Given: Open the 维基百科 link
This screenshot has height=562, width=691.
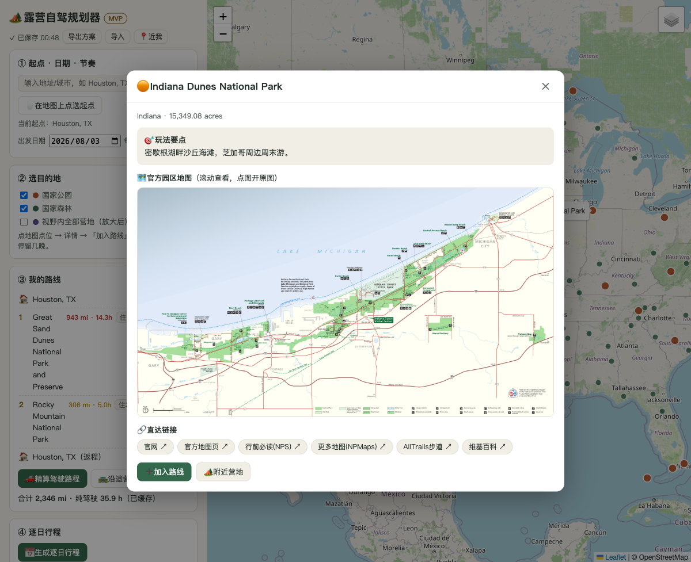Looking at the screenshot, I should [487, 447].
